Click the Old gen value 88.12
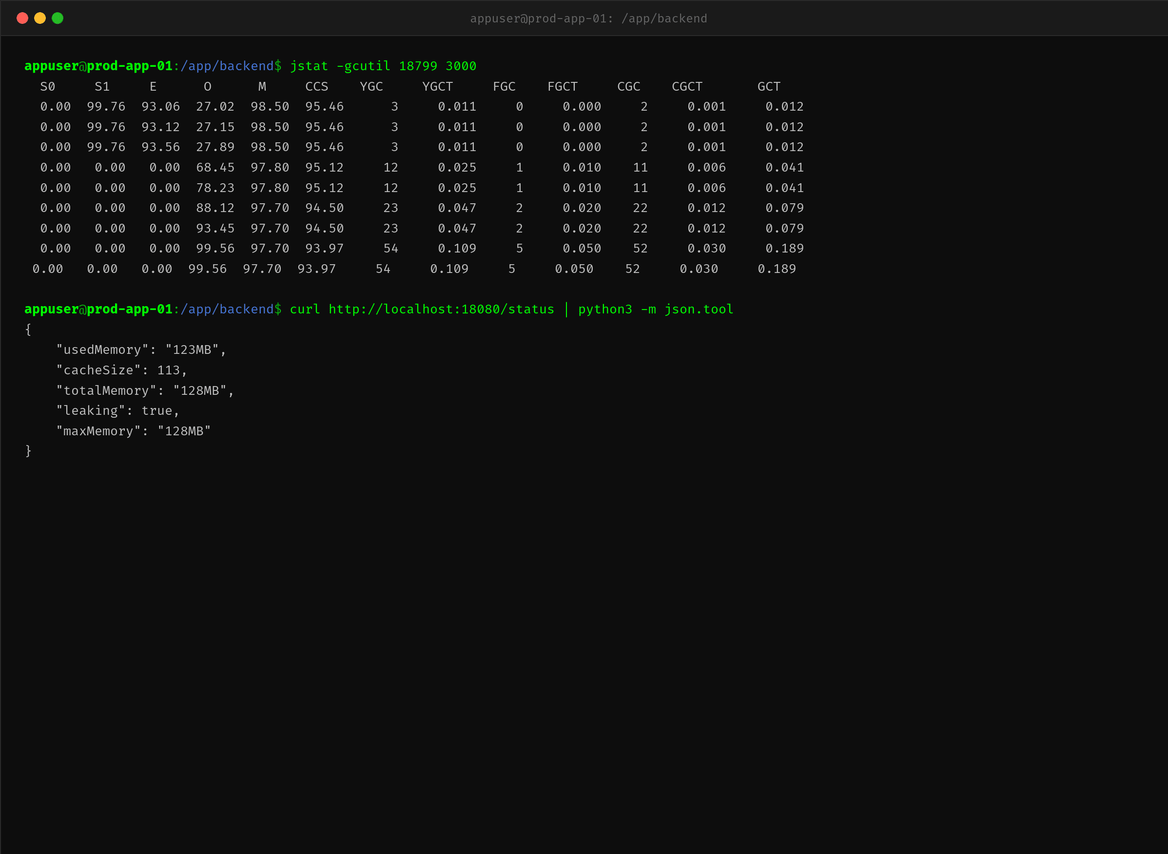The width and height of the screenshot is (1168, 854). click(215, 208)
